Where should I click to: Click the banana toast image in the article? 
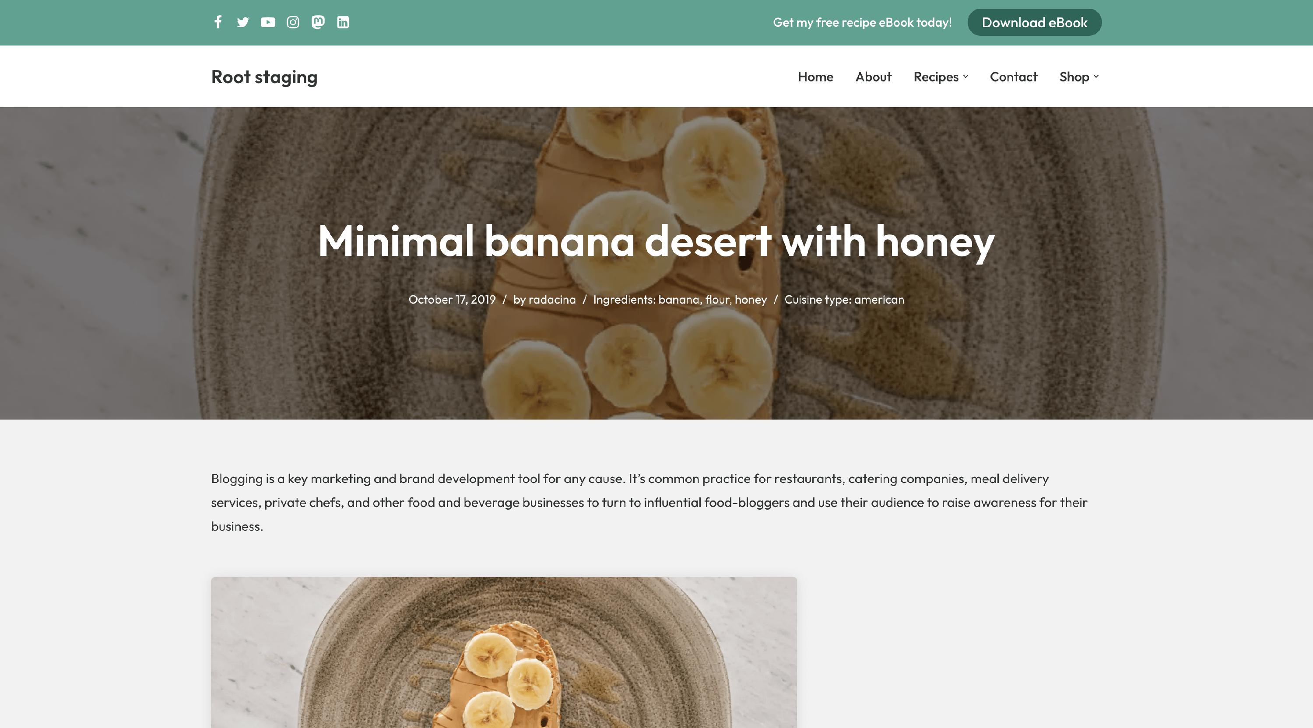(x=504, y=653)
